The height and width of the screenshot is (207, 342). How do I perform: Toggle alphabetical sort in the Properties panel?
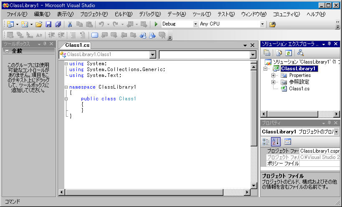click(276, 141)
